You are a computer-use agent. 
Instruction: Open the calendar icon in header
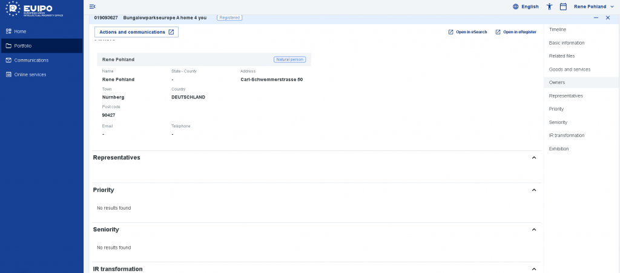click(563, 7)
